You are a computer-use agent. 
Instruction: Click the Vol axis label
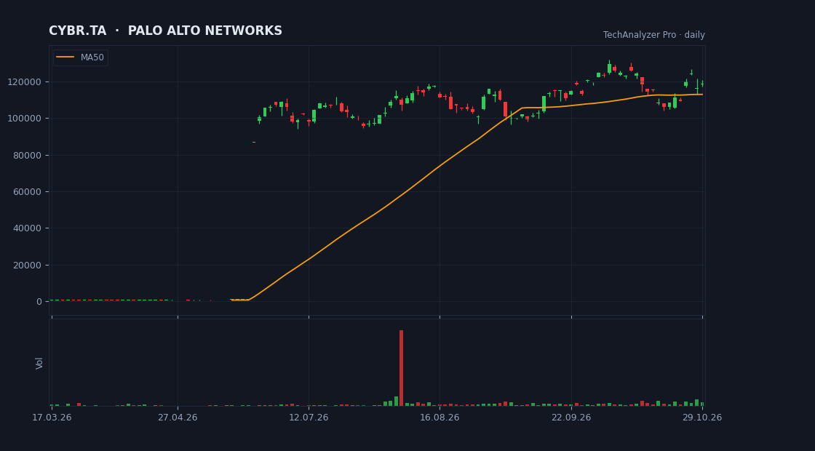pos(39,363)
